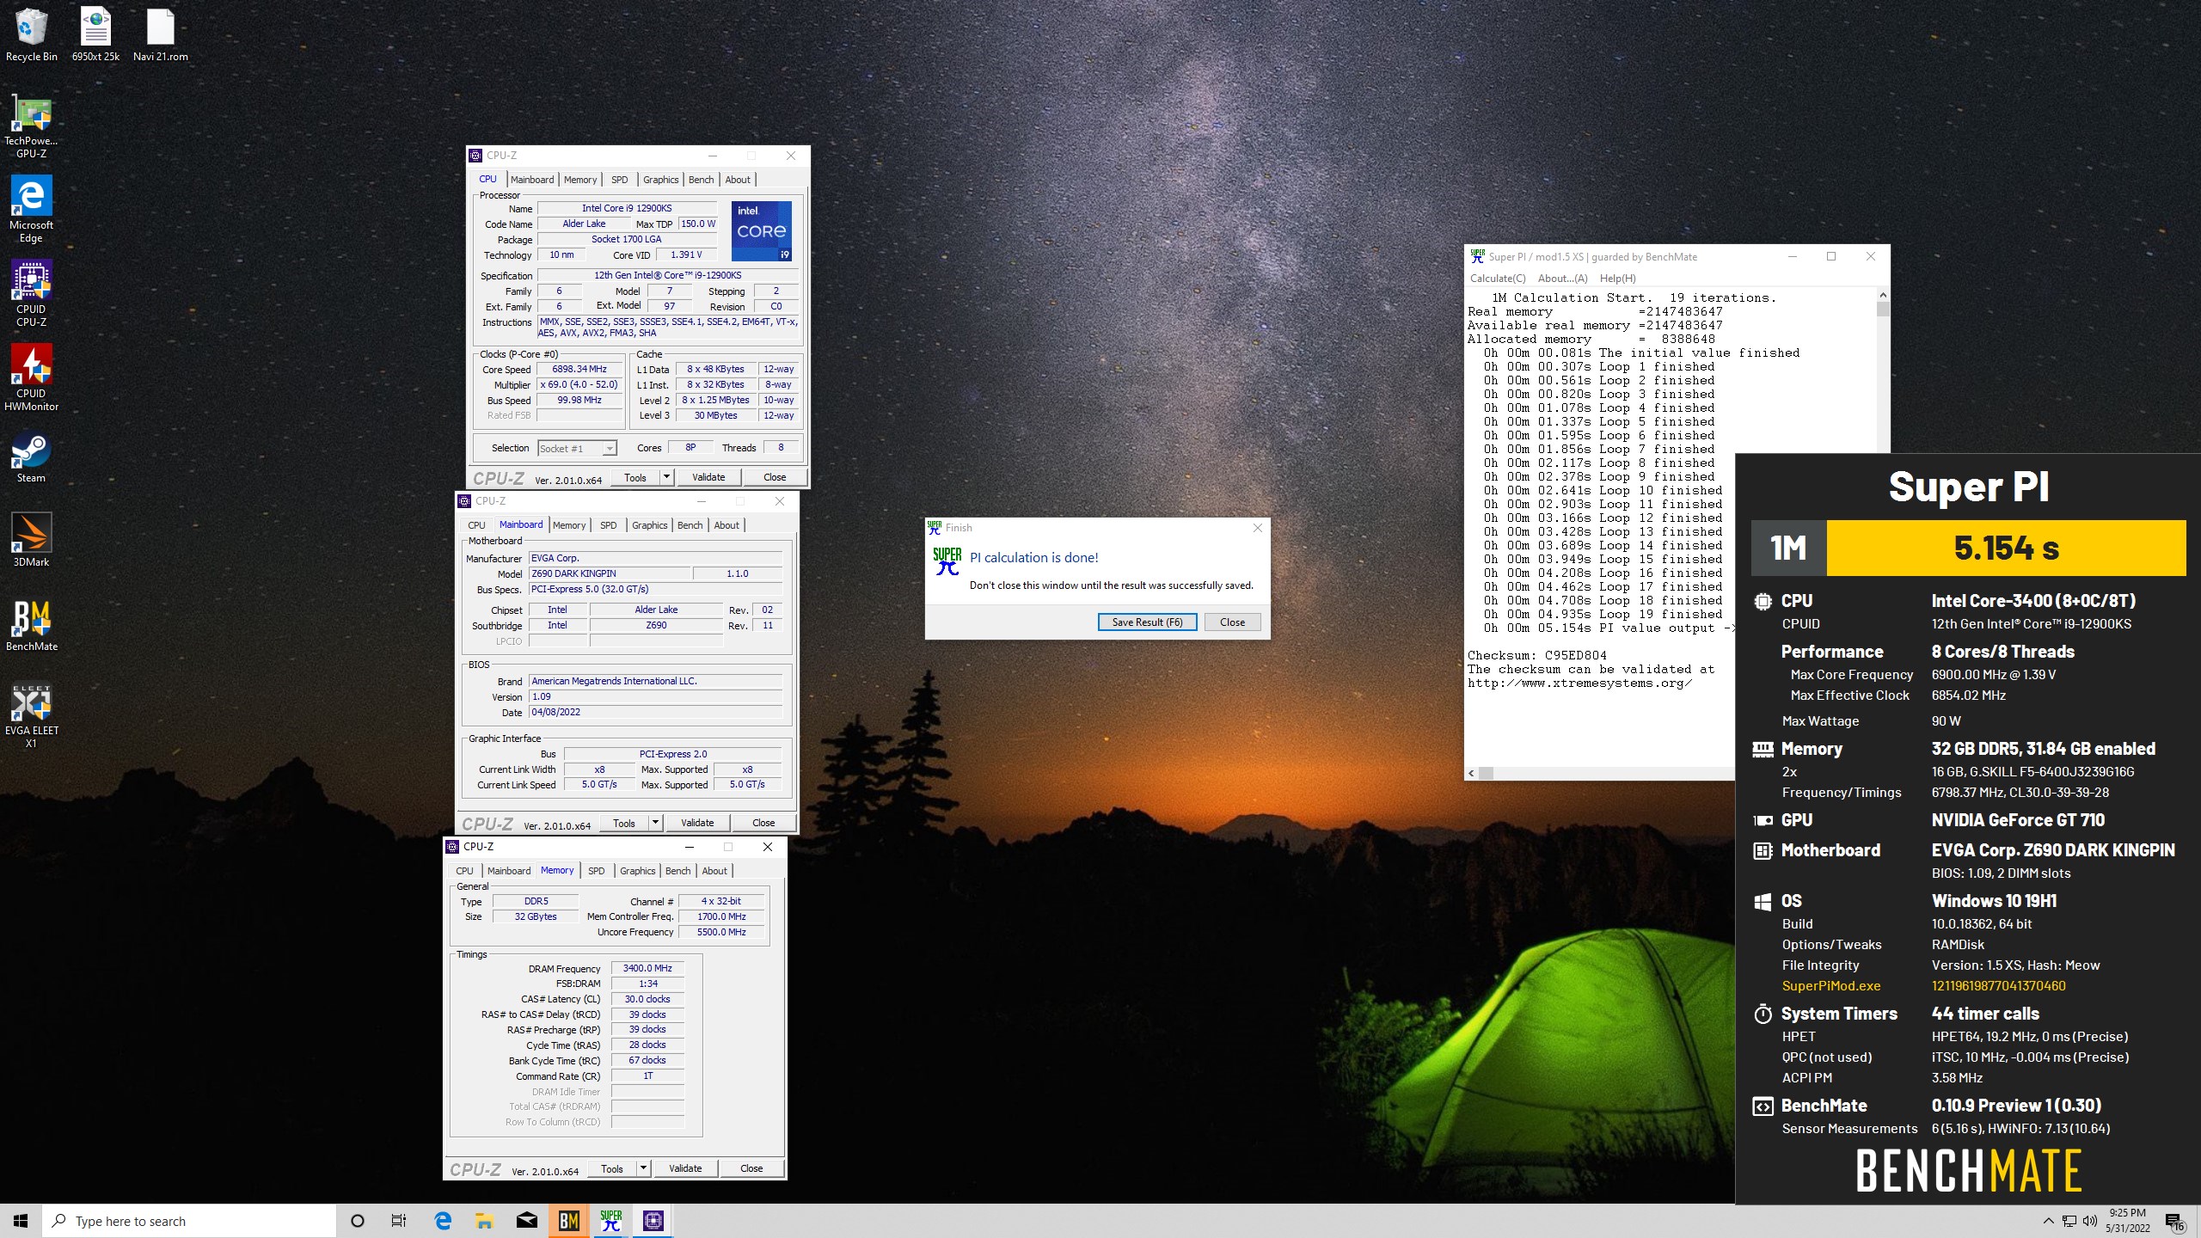The width and height of the screenshot is (2201, 1238).
Task: Open the Mail app in taskbar
Action: pyautogui.click(x=526, y=1221)
